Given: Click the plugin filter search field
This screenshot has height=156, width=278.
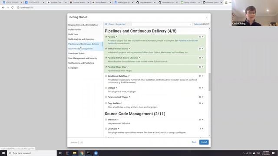Looking at the screenshot, I should pyautogui.click(x=162, y=24).
